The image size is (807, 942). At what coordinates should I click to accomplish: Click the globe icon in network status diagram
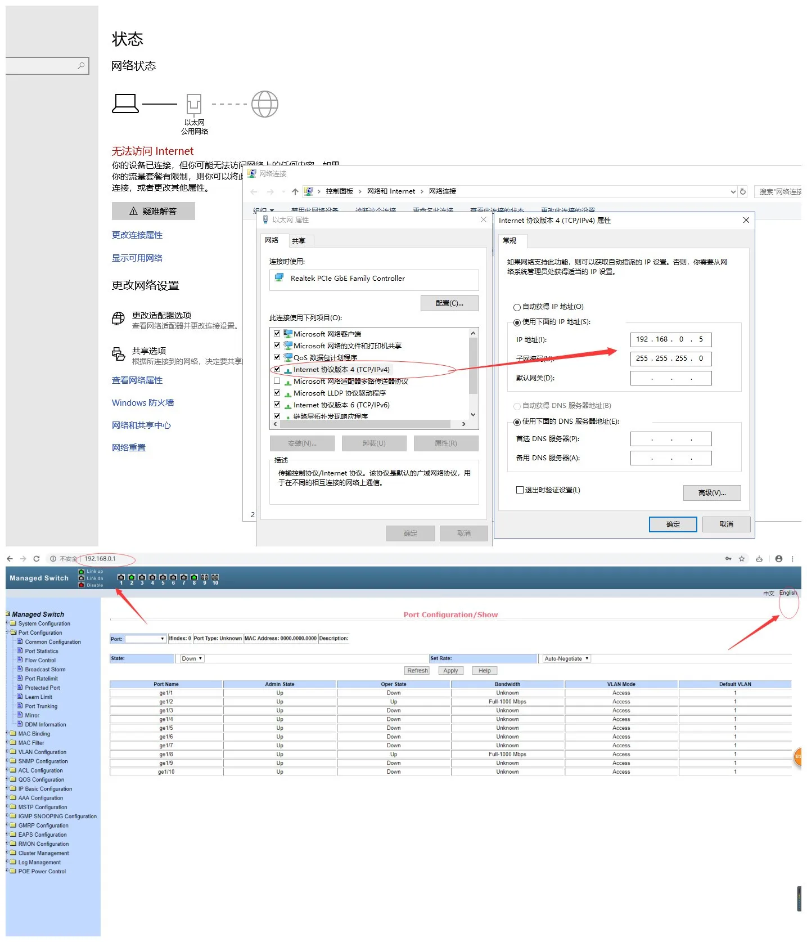[264, 104]
